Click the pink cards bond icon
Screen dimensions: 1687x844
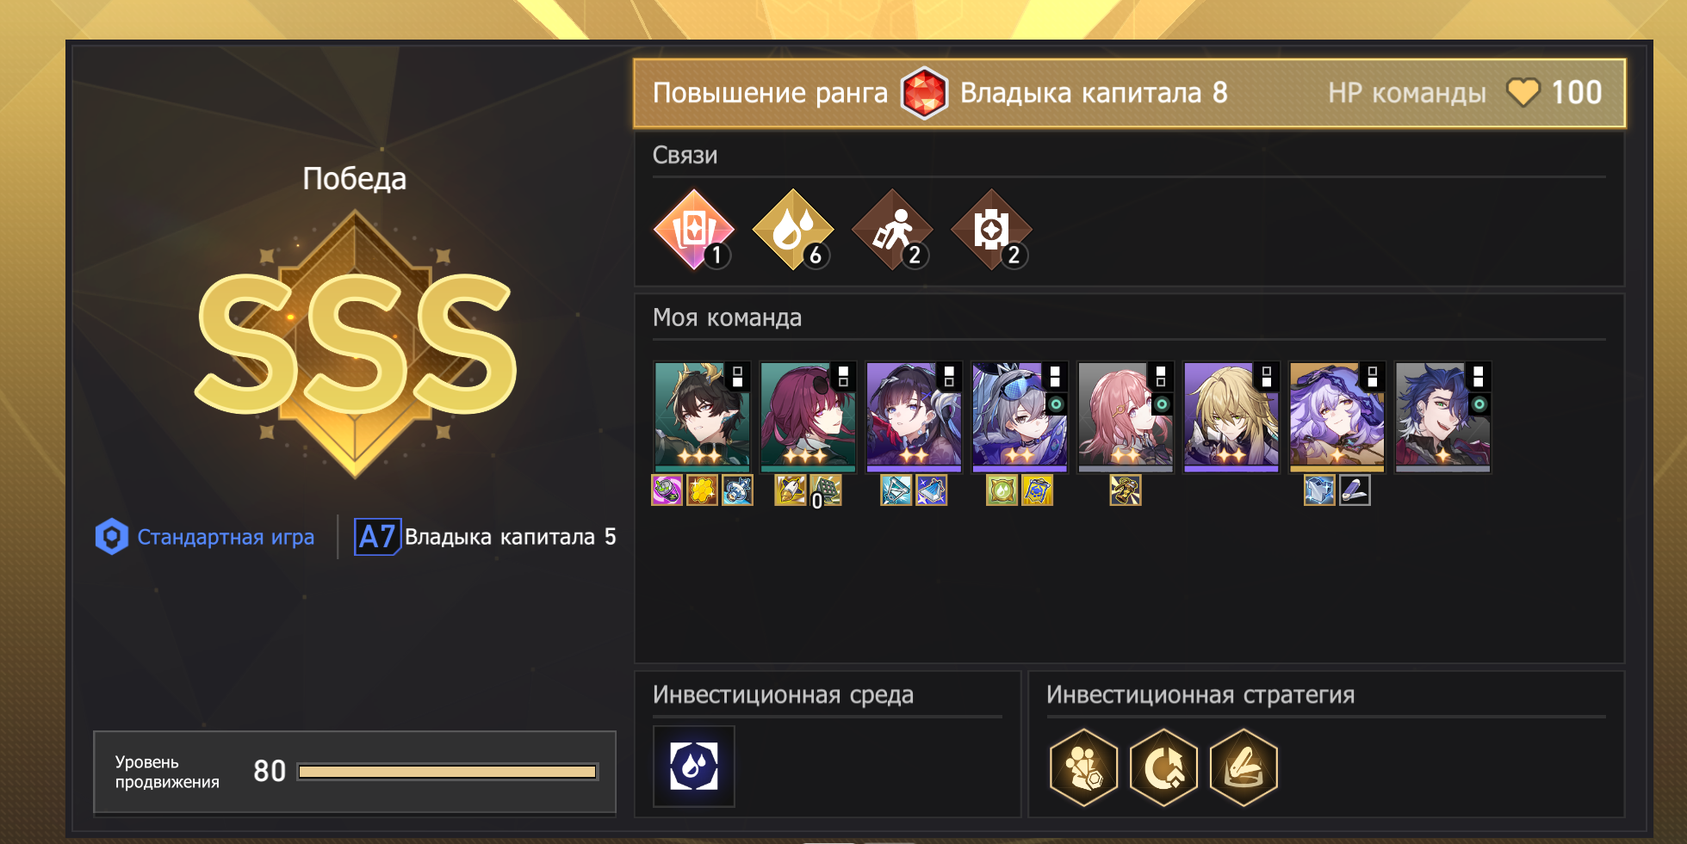tap(694, 231)
